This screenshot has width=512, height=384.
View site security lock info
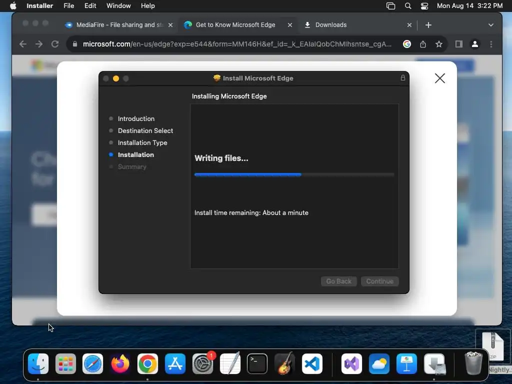coord(75,44)
